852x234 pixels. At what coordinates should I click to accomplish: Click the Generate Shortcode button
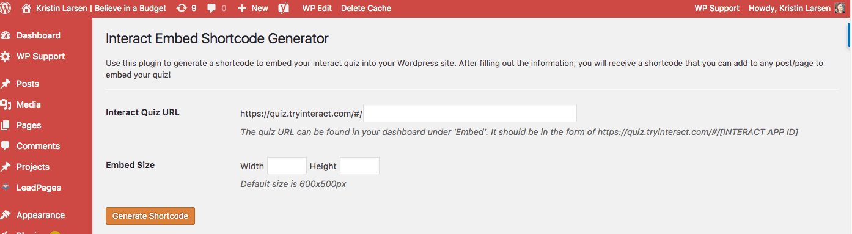150,216
